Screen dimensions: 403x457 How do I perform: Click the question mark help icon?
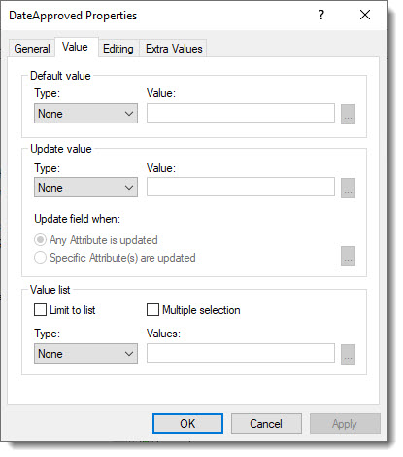321,15
